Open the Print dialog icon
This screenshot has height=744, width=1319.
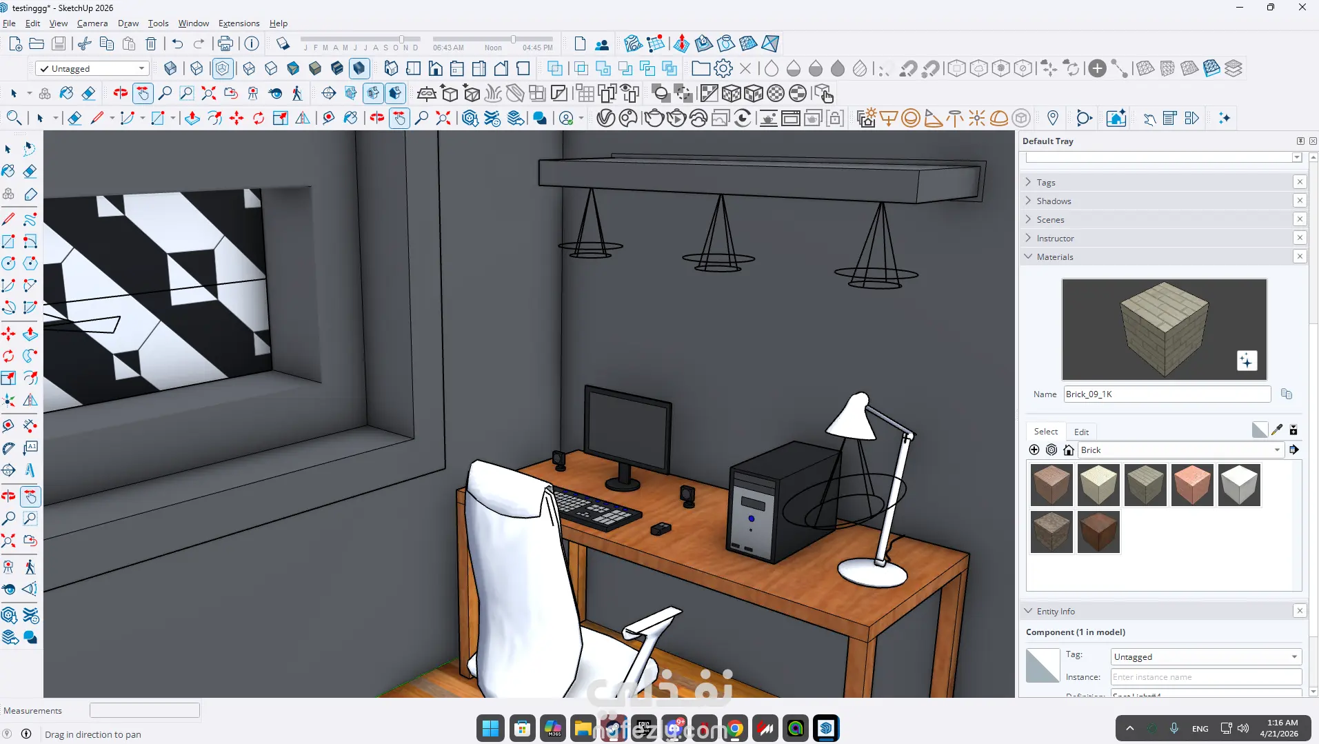point(225,44)
